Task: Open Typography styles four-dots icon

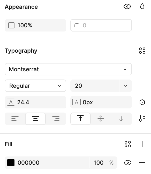Action: click(142, 51)
